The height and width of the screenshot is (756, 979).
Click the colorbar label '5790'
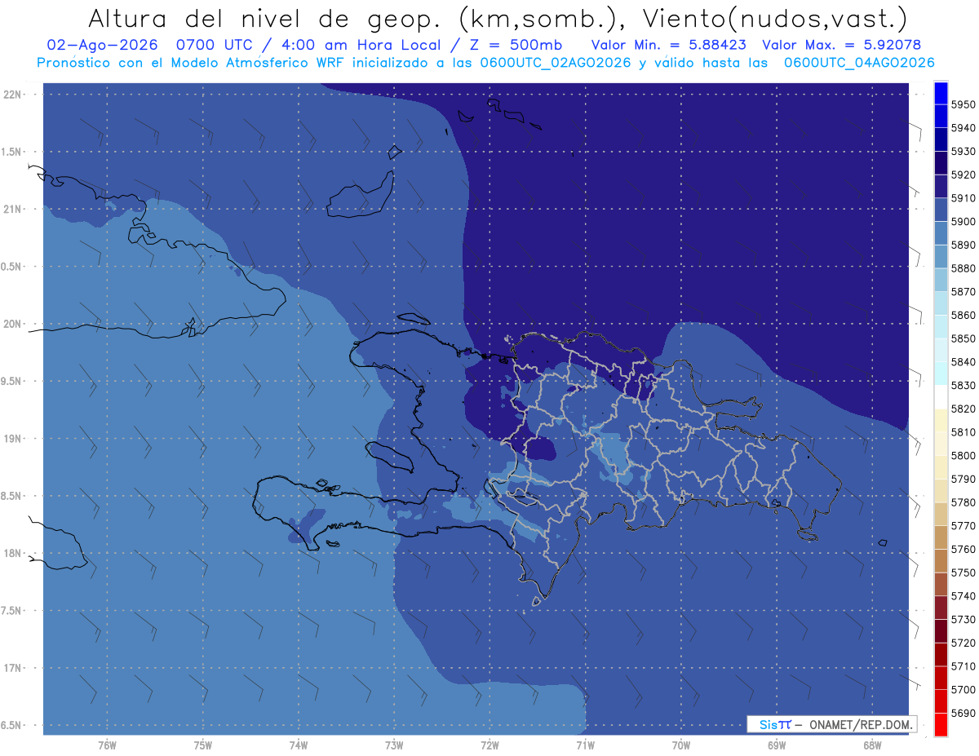[x=963, y=479]
